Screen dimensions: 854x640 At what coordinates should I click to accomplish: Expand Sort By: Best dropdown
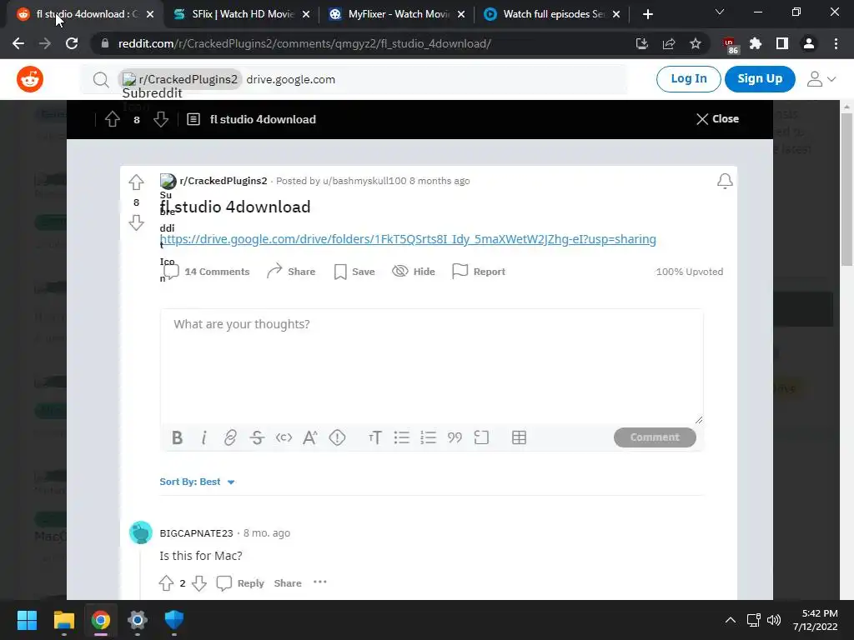(197, 482)
